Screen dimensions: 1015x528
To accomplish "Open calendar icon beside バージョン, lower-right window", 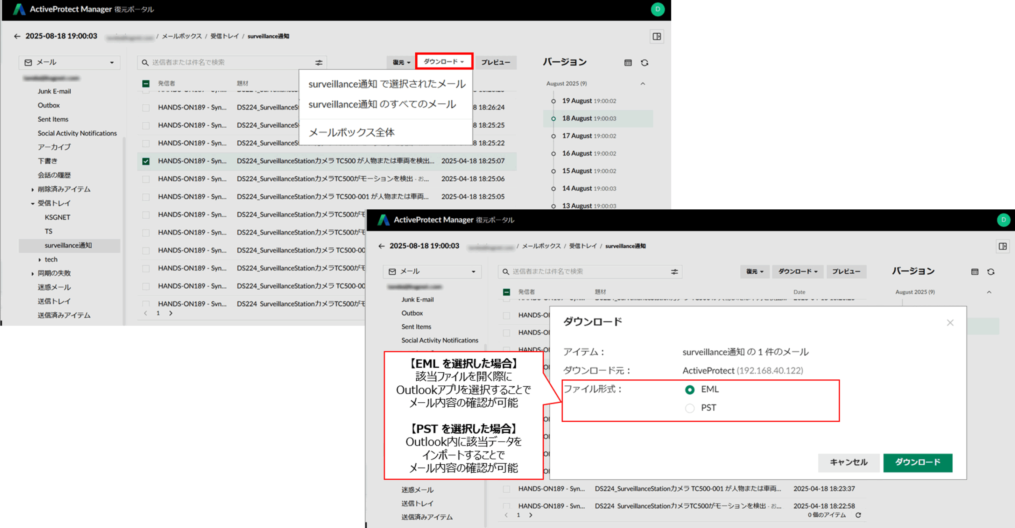I will tap(975, 272).
